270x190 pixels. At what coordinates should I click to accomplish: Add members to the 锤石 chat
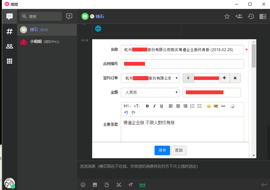(x=239, y=16)
